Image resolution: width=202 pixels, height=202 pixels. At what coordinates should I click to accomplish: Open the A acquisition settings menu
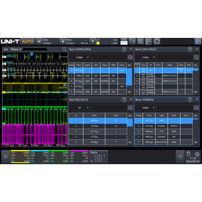(x=74, y=41)
